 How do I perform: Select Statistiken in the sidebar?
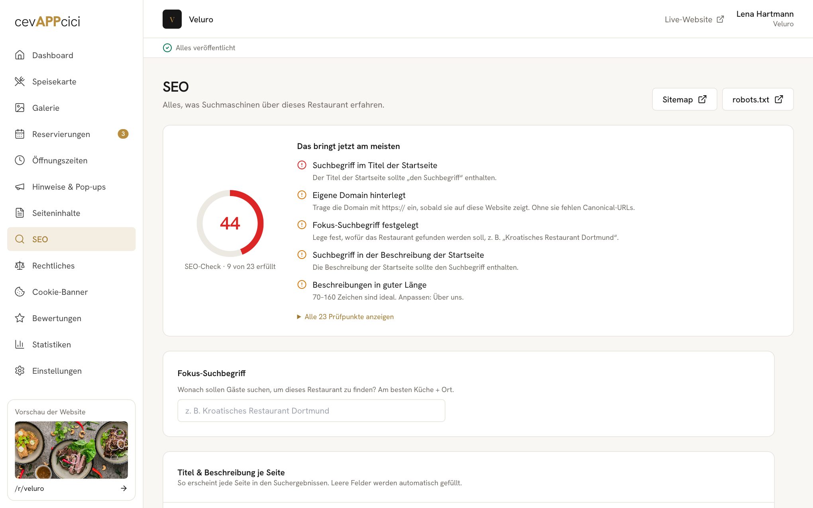pyautogui.click(x=71, y=344)
